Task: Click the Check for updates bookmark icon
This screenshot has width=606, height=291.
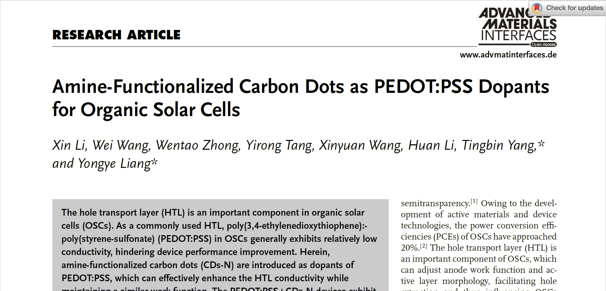Action: click(537, 8)
